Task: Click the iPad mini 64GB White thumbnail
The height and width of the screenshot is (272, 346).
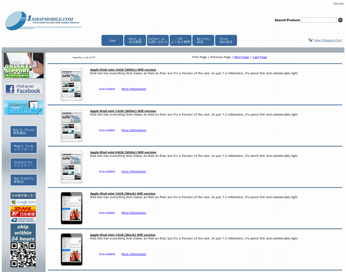Action: pos(72,167)
